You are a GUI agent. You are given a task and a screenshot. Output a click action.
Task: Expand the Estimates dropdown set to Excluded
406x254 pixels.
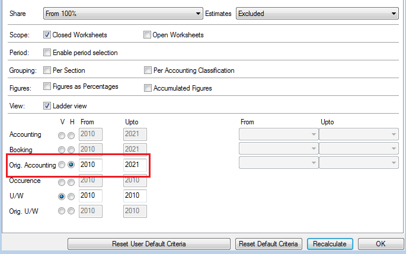(317, 14)
